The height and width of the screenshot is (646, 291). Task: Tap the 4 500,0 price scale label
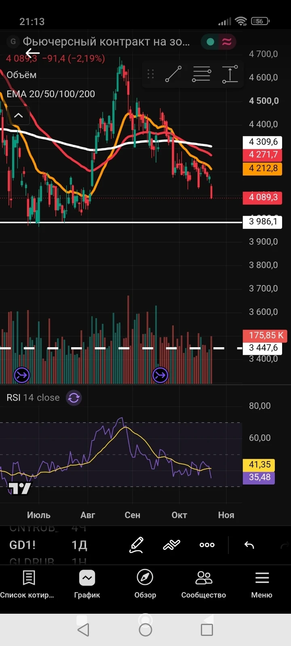click(x=264, y=101)
